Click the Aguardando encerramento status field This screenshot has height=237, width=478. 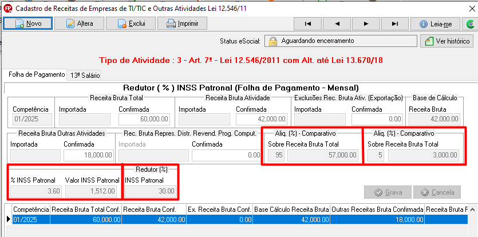point(341,41)
